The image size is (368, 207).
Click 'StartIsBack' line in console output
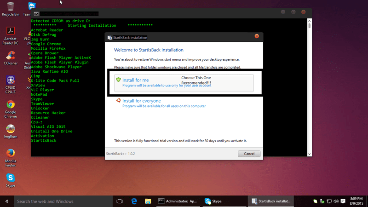click(x=44, y=140)
